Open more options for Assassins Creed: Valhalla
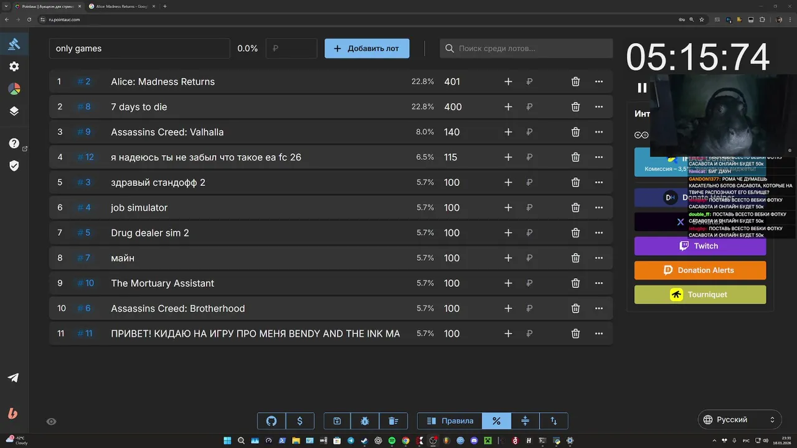 click(x=599, y=132)
